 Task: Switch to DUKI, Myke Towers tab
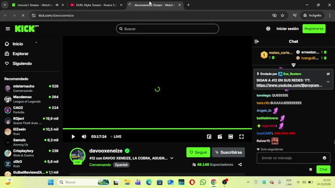pos(96,5)
